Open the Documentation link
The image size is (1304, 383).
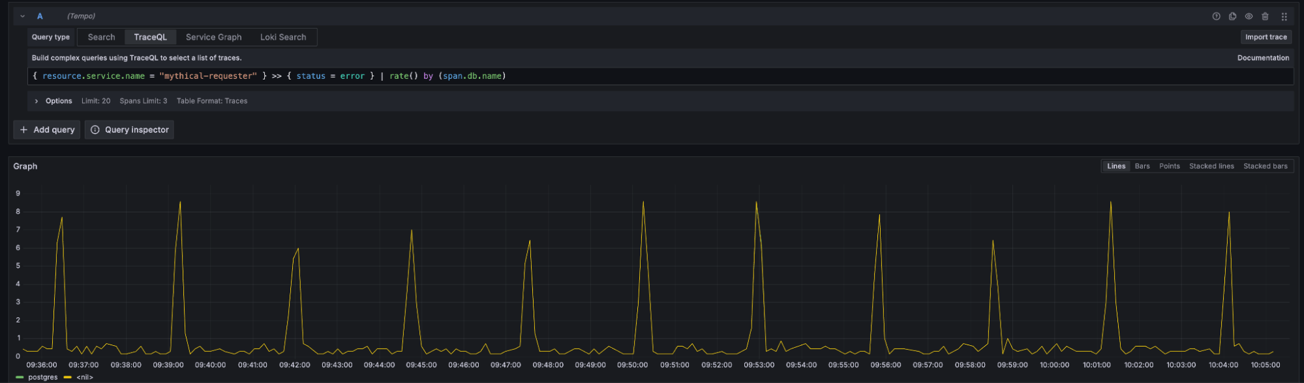click(1262, 58)
